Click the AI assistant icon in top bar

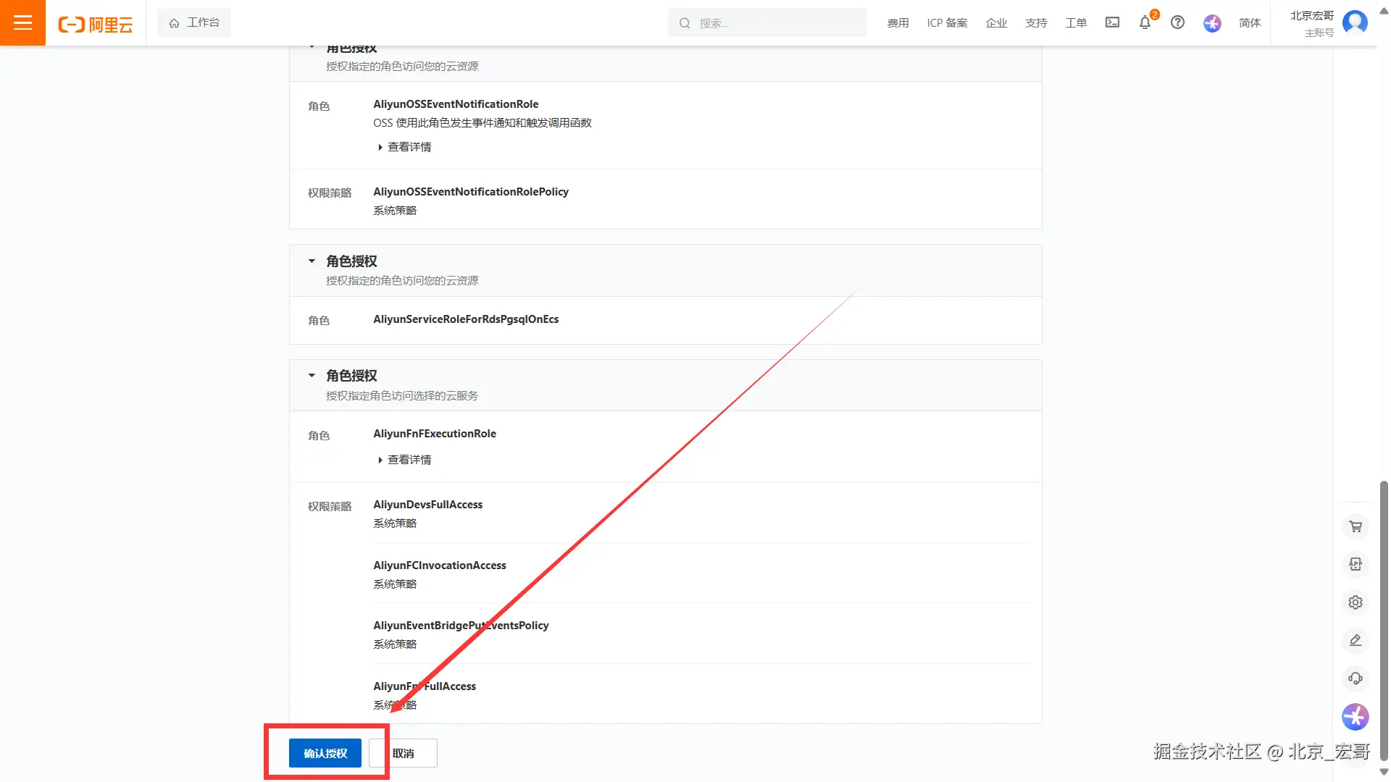[x=1212, y=23]
